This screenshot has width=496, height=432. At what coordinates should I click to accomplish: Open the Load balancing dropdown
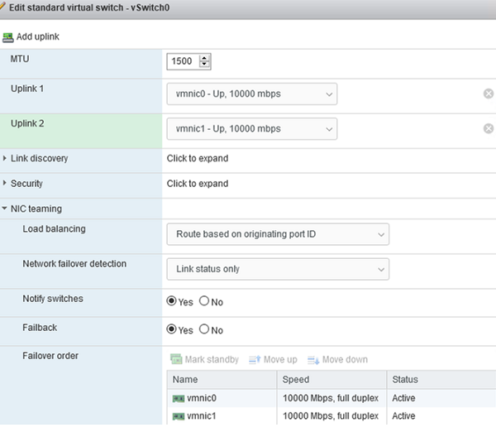(277, 234)
